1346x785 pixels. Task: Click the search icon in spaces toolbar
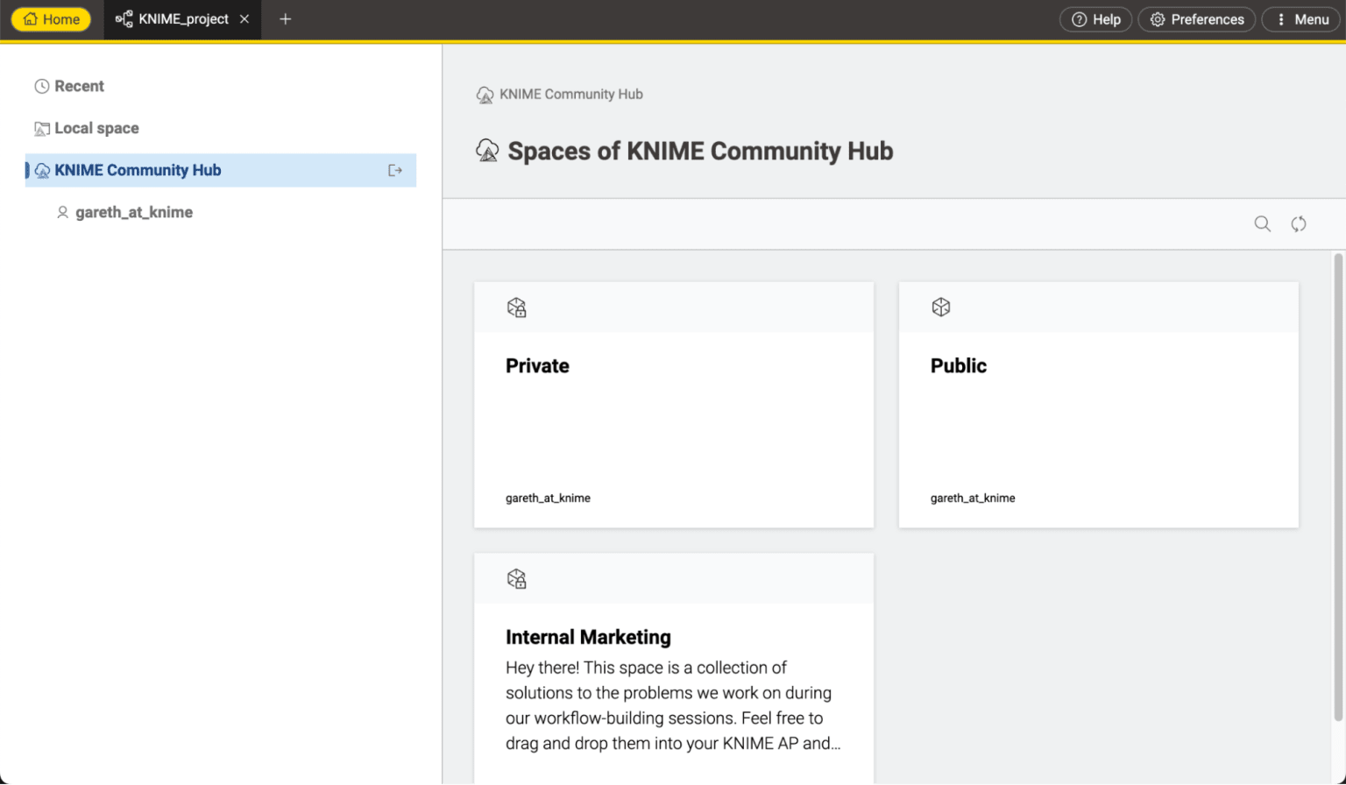[1262, 223]
